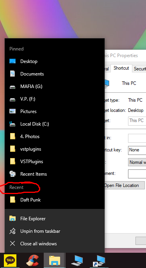Open Pictures from the pinned list
The width and height of the screenshot is (146, 268).
point(55,111)
